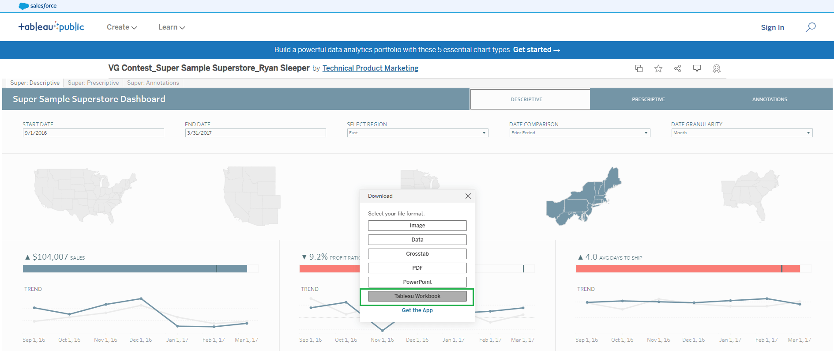834x351 pixels.
Task: Open the Date Comparison dropdown
Action: (580, 133)
